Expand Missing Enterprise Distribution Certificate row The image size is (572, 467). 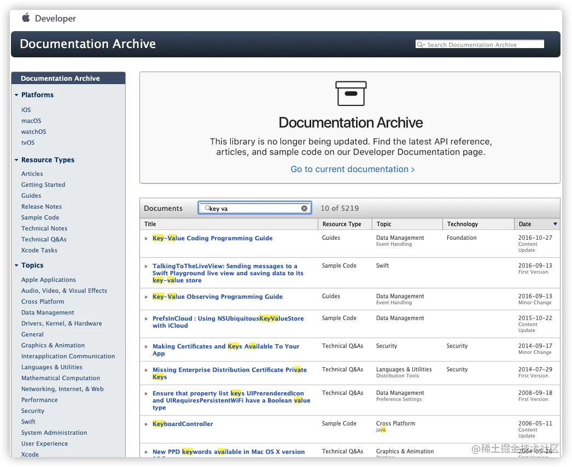147,370
